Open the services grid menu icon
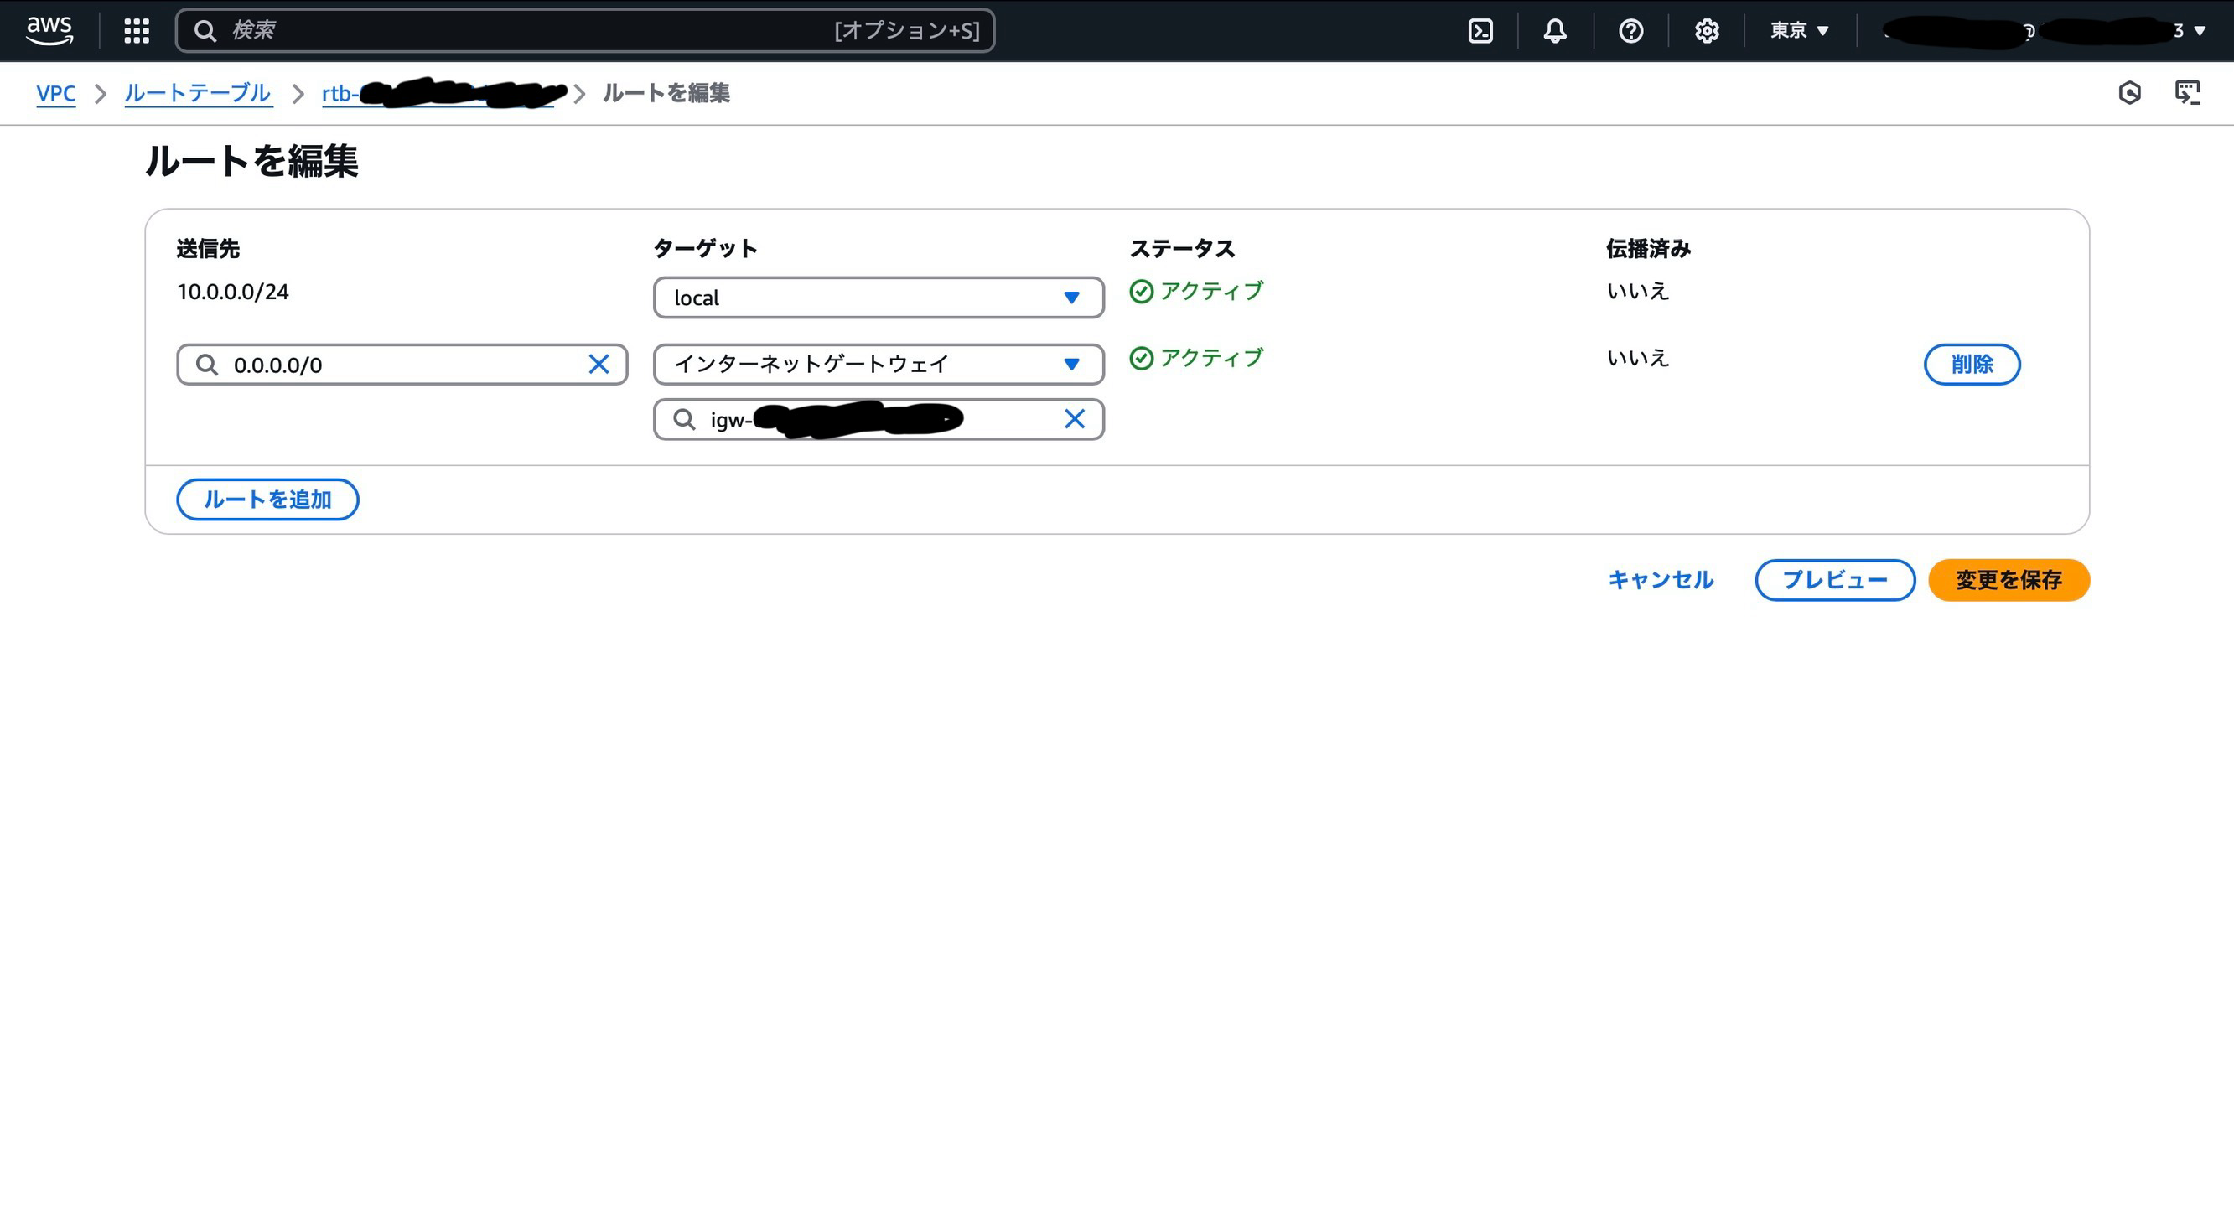The width and height of the screenshot is (2234, 1217). [x=136, y=30]
